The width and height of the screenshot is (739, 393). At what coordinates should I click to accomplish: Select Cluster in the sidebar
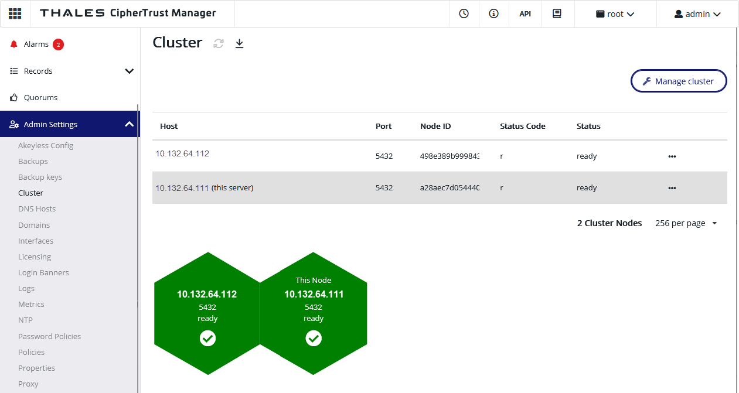[30, 193]
